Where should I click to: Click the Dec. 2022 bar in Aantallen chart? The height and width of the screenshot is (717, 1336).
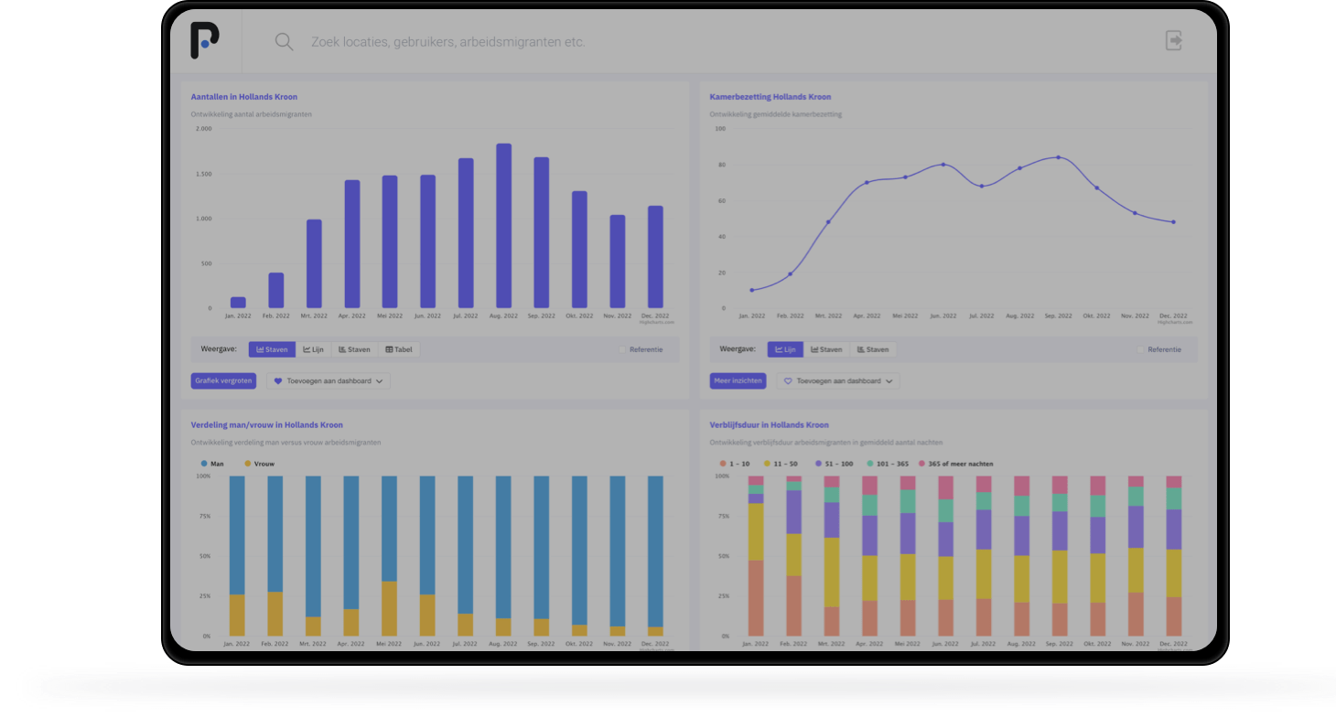655,257
